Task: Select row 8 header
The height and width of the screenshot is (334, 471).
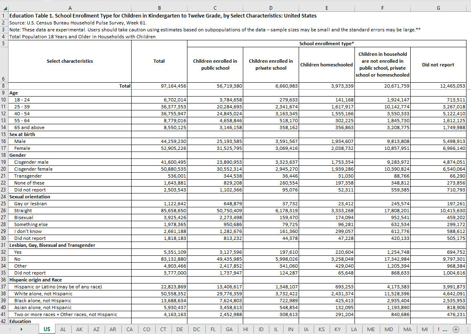Action: point(4,86)
